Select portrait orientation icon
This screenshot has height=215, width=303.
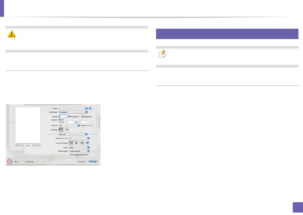[61, 130]
